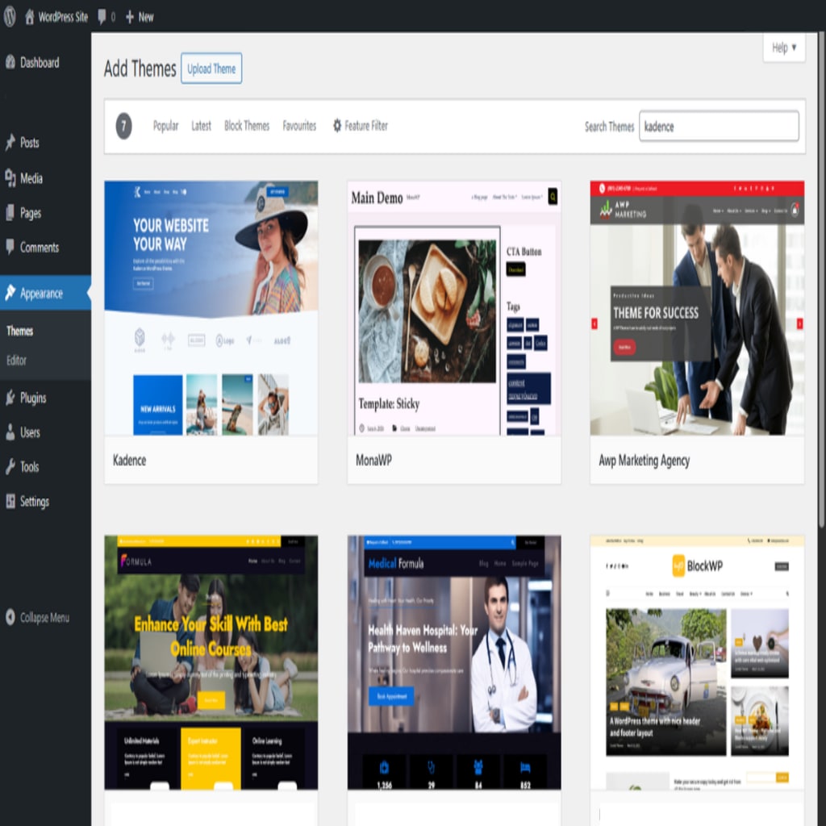The image size is (826, 826).
Task: Click the Appearance paintbrush icon
Action: 10,292
